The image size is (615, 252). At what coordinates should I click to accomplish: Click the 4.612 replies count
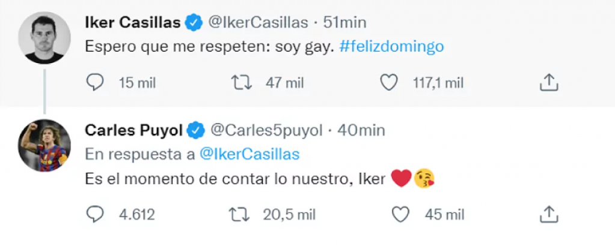pyautogui.click(x=138, y=214)
